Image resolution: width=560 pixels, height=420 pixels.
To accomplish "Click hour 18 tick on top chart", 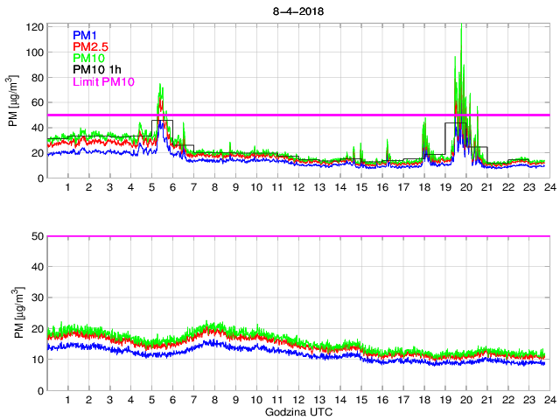I will 423,188.
